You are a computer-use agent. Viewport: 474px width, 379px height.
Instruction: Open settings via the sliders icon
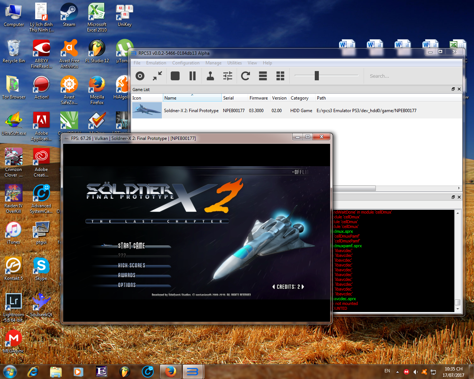point(228,76)
